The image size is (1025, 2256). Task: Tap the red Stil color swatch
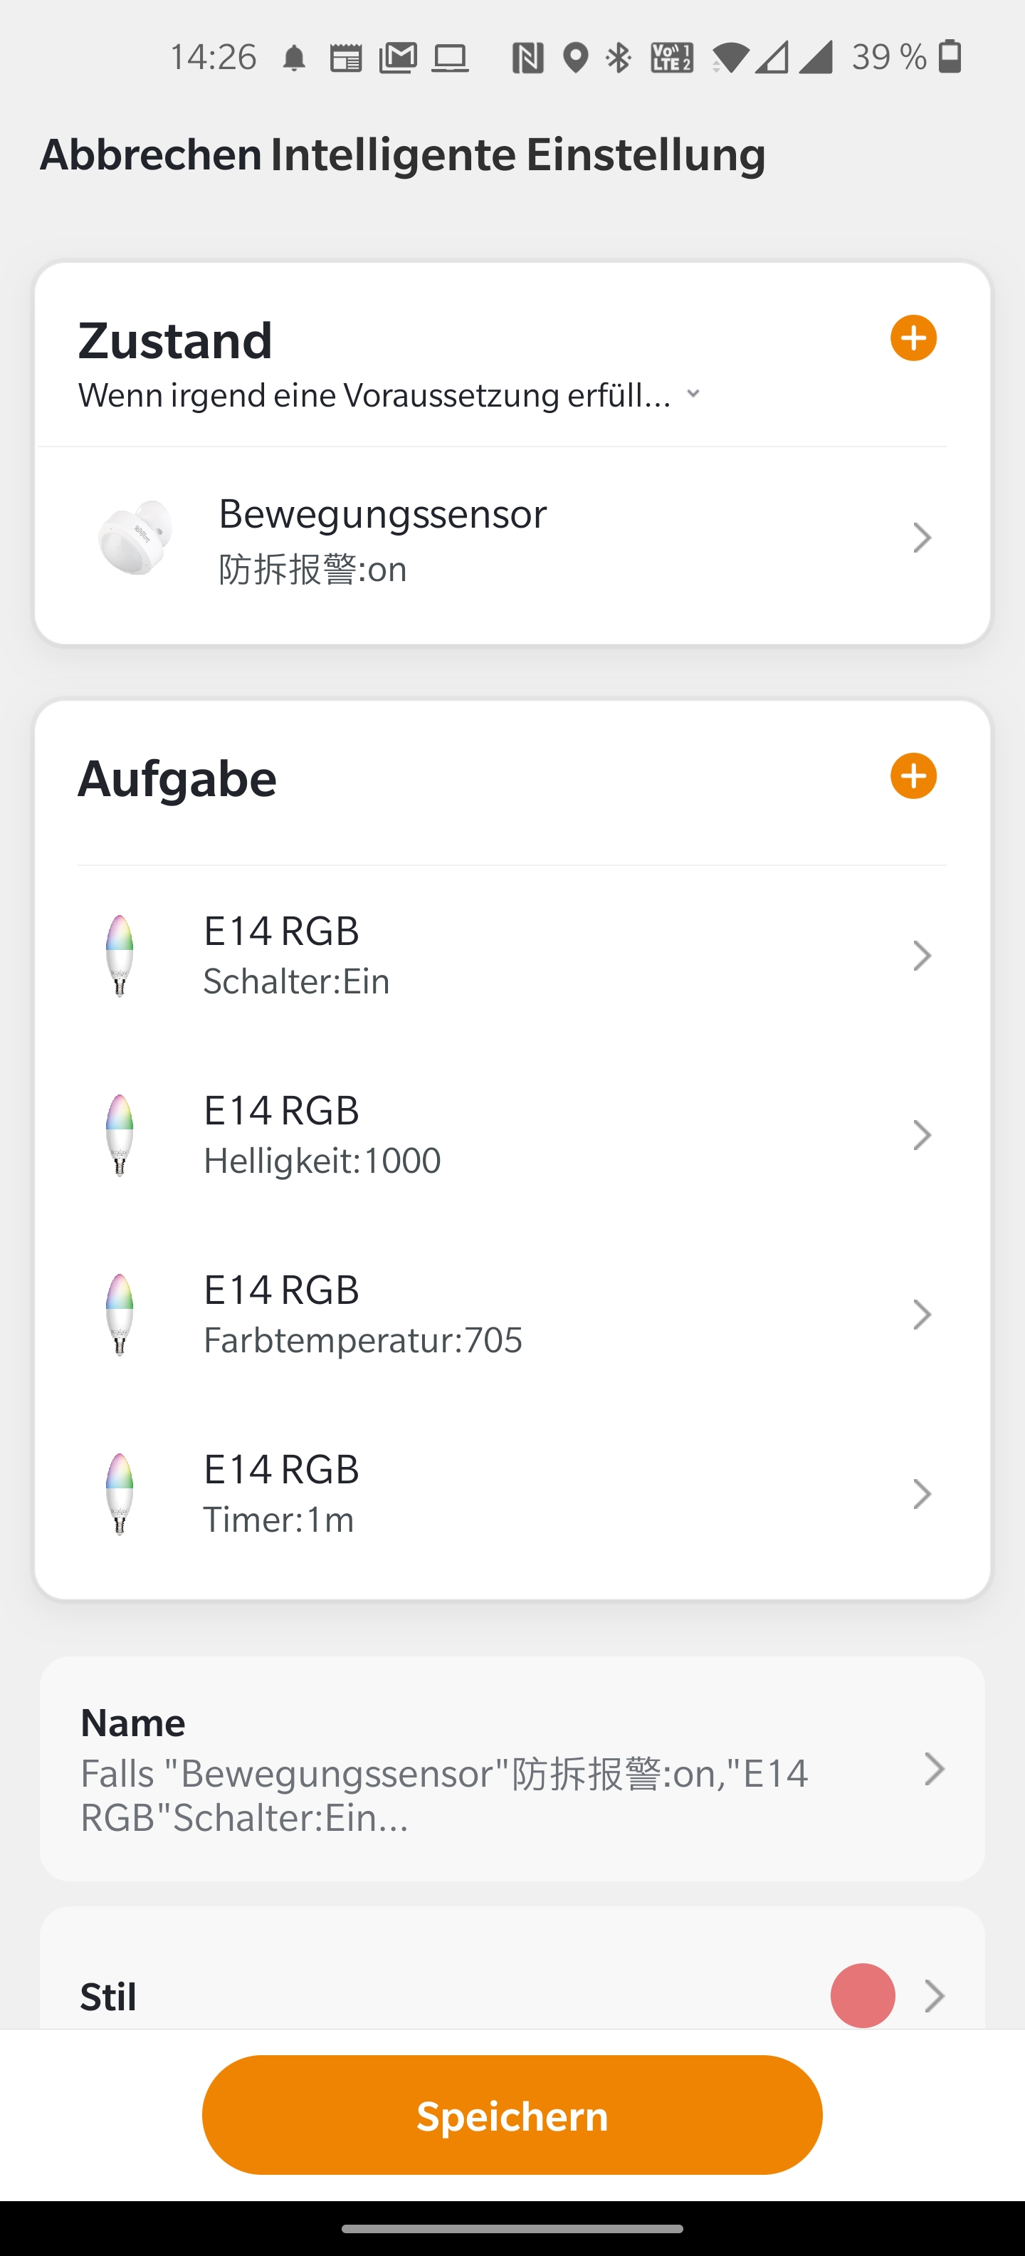point(862,1996)
